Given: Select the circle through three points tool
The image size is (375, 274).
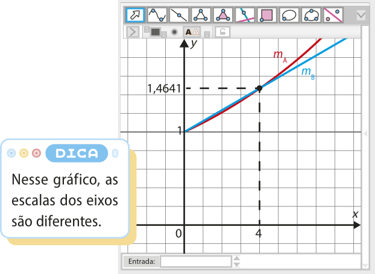Looking at the screenshot, I should [311, 15].
